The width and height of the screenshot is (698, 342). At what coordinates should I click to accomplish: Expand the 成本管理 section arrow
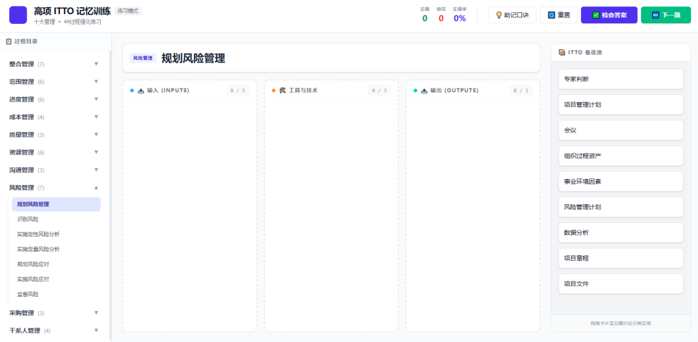tap(96, 116)
